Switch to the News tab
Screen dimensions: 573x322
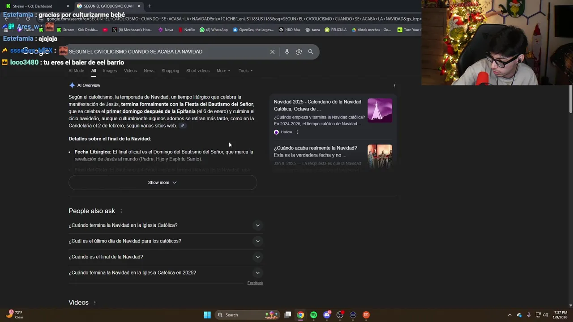[x=149, y=71]
